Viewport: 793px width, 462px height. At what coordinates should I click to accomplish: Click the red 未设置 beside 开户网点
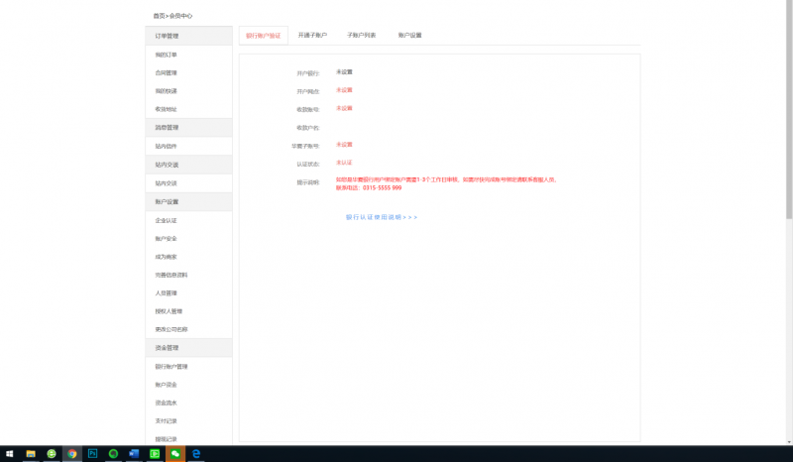[x=344, y=90]
